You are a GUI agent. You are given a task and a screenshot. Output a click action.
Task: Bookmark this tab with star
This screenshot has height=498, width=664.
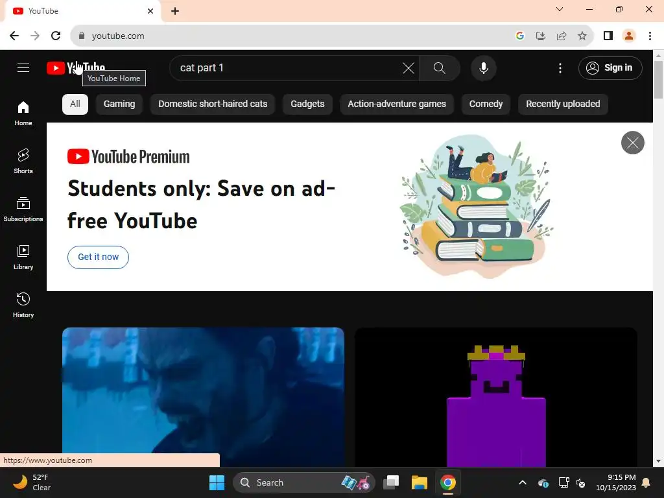[582, 36]
